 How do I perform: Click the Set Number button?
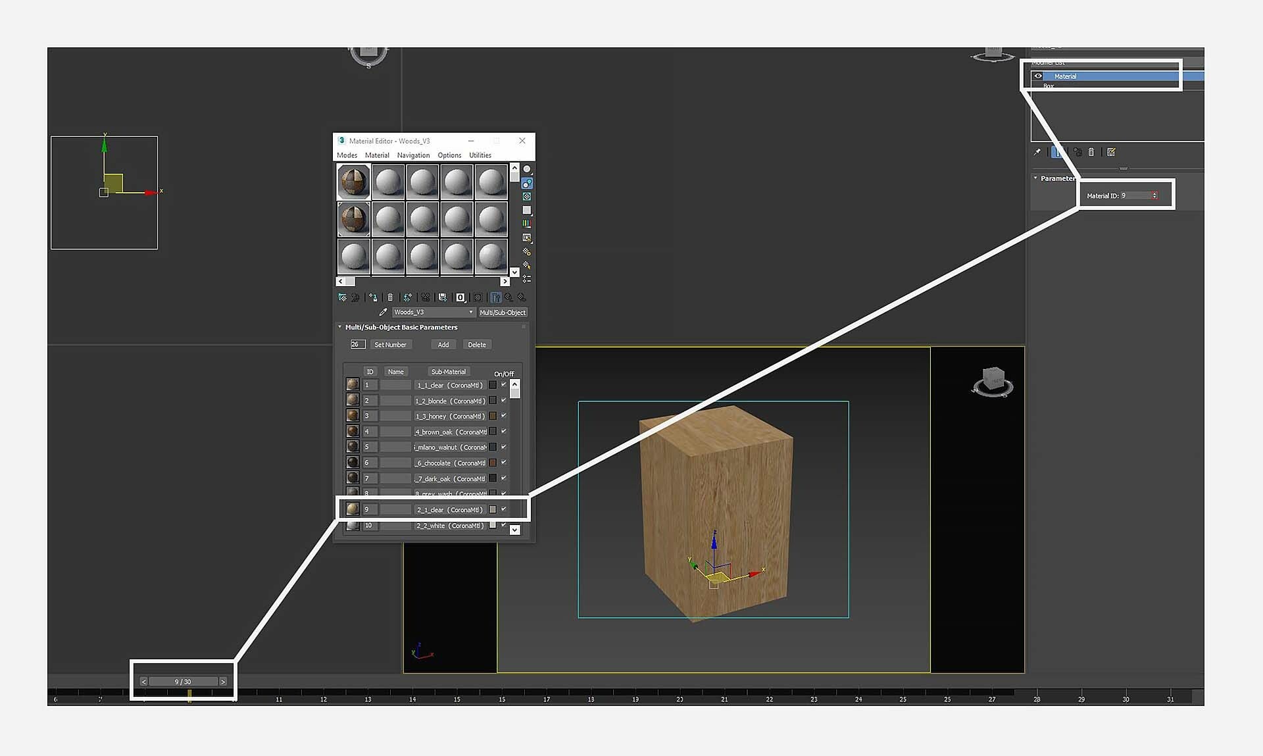point(390,345)
